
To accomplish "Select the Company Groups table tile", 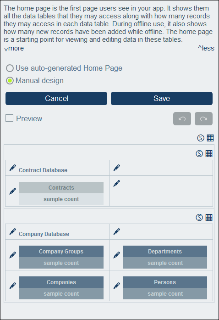I will [61, 257].
